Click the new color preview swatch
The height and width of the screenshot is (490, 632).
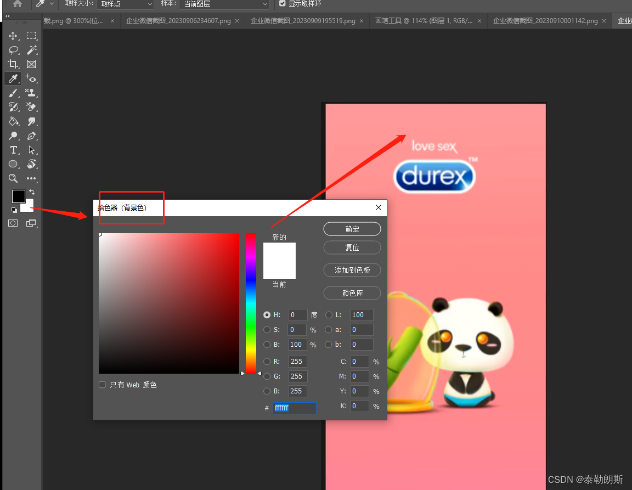coord(279,252)
